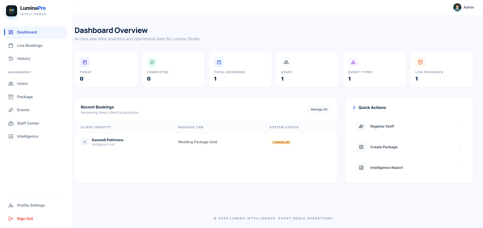Click the Quick Actions lightning bolt icon
The image size is (483, 228).
pos(354,107)
